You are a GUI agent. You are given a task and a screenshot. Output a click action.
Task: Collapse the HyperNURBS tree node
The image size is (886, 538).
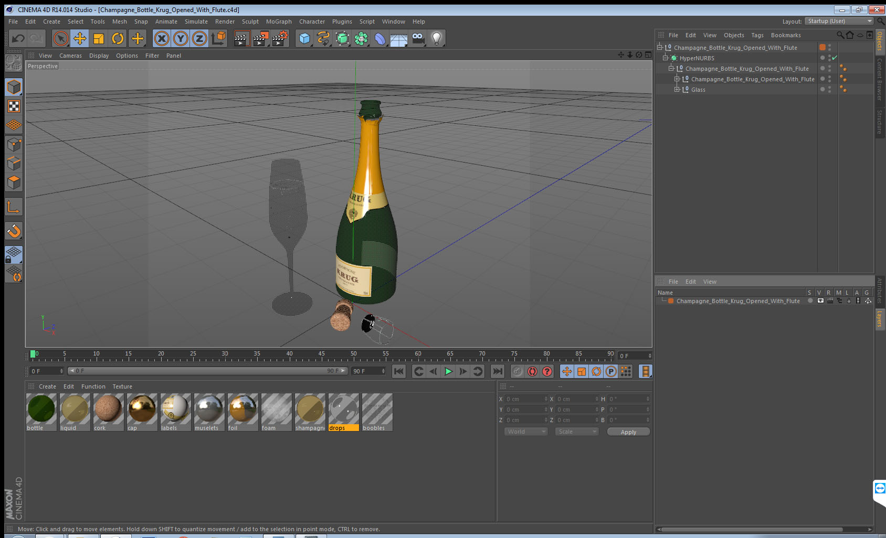(x=665, y=58)
